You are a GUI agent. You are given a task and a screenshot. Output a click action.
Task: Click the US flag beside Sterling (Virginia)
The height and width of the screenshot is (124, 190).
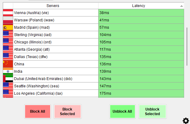tap(8, 35)
